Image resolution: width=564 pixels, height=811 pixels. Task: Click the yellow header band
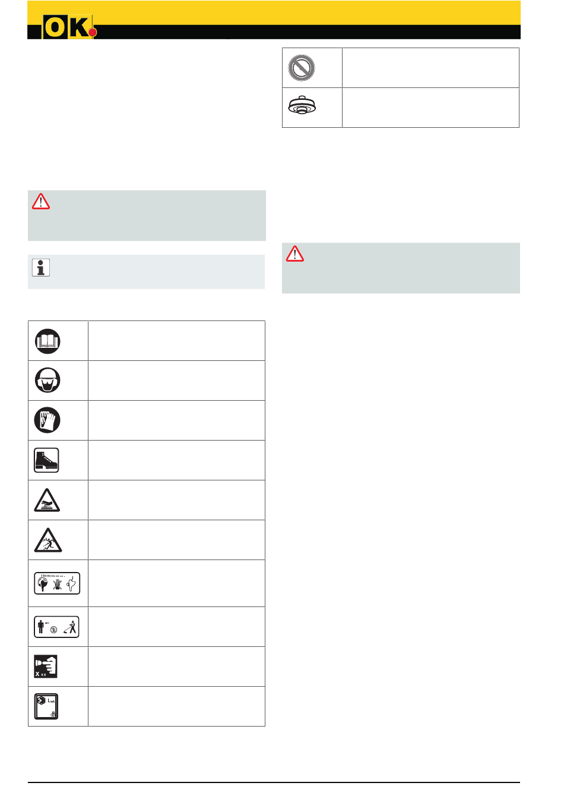274,12
